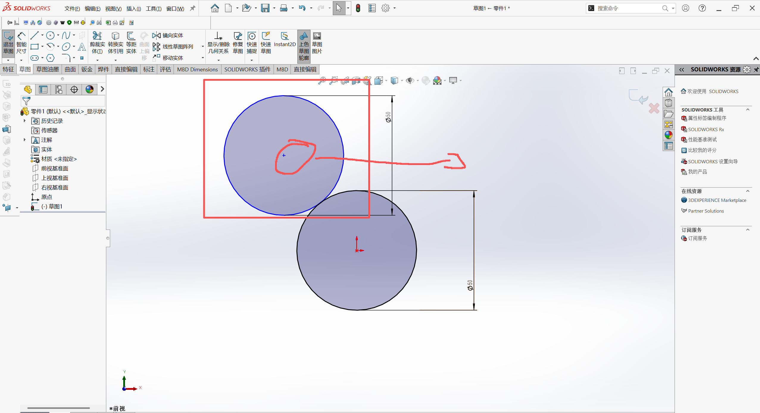
Task: Expand the 历史记录 tree node
Action: 25,121
